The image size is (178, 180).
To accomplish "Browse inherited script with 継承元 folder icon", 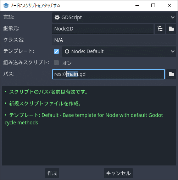I will 171,29.
